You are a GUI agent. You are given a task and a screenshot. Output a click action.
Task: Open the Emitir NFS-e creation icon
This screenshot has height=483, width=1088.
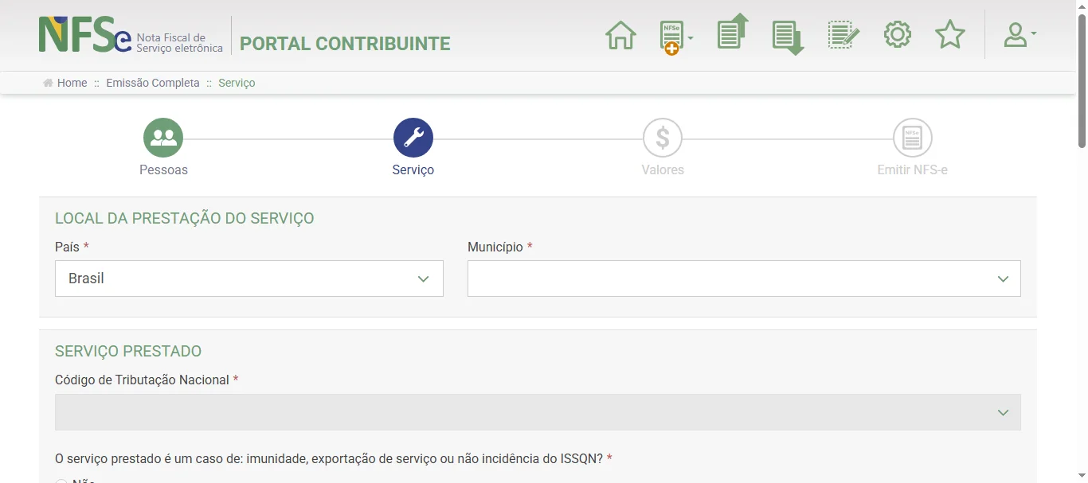(x=671, y=34)
